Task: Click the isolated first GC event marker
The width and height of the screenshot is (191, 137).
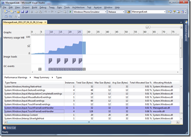Action: click(40, 69)
